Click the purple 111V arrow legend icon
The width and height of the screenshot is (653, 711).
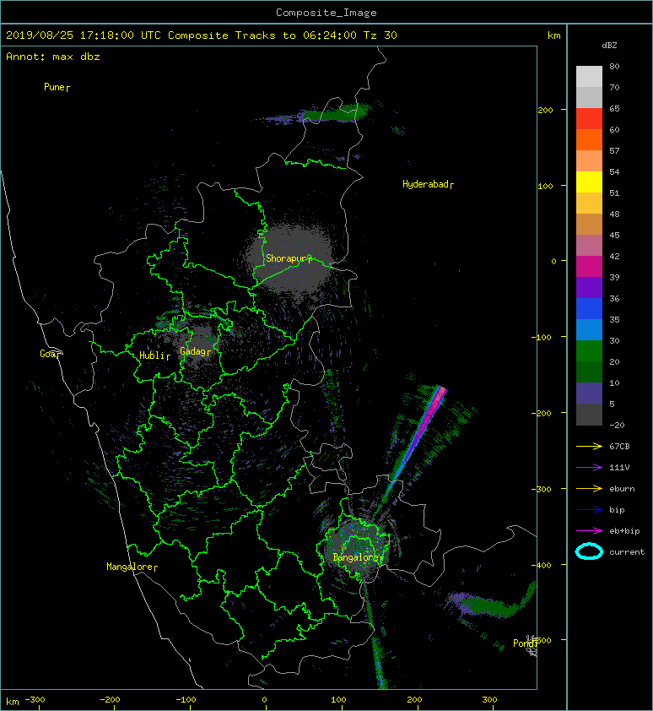[x=589, y=468]
